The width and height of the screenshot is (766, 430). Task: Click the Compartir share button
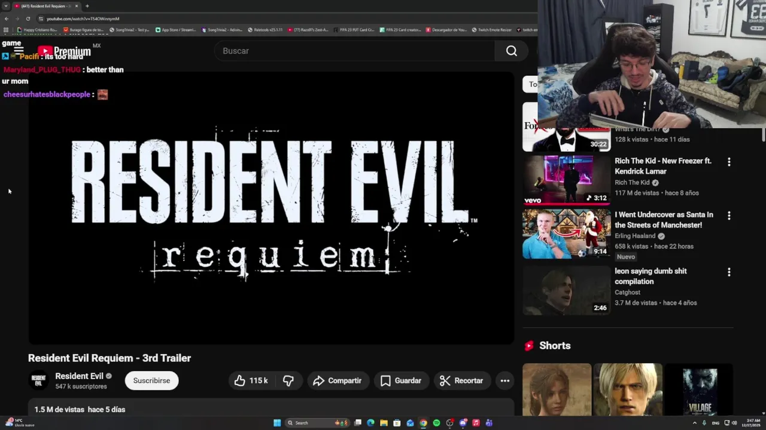click(337, 380)
